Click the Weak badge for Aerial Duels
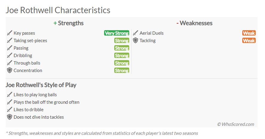 point(249,33)
